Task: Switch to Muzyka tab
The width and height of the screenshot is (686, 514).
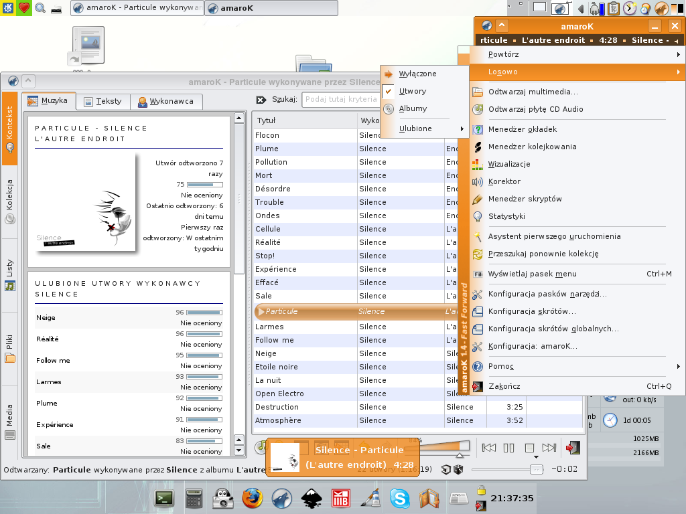Action: [x=49, y=101]
